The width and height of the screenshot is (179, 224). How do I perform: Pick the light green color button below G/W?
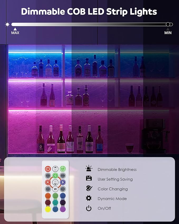click(55, 196)
